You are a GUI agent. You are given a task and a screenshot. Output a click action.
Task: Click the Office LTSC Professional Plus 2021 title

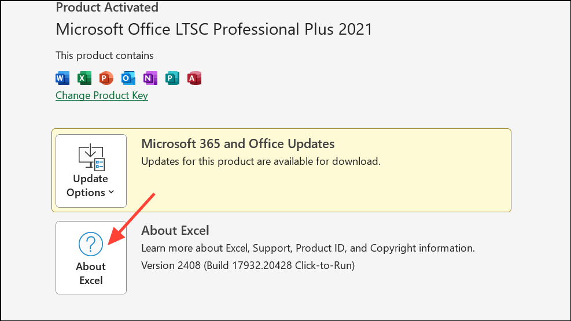click(x=214, y=29)
